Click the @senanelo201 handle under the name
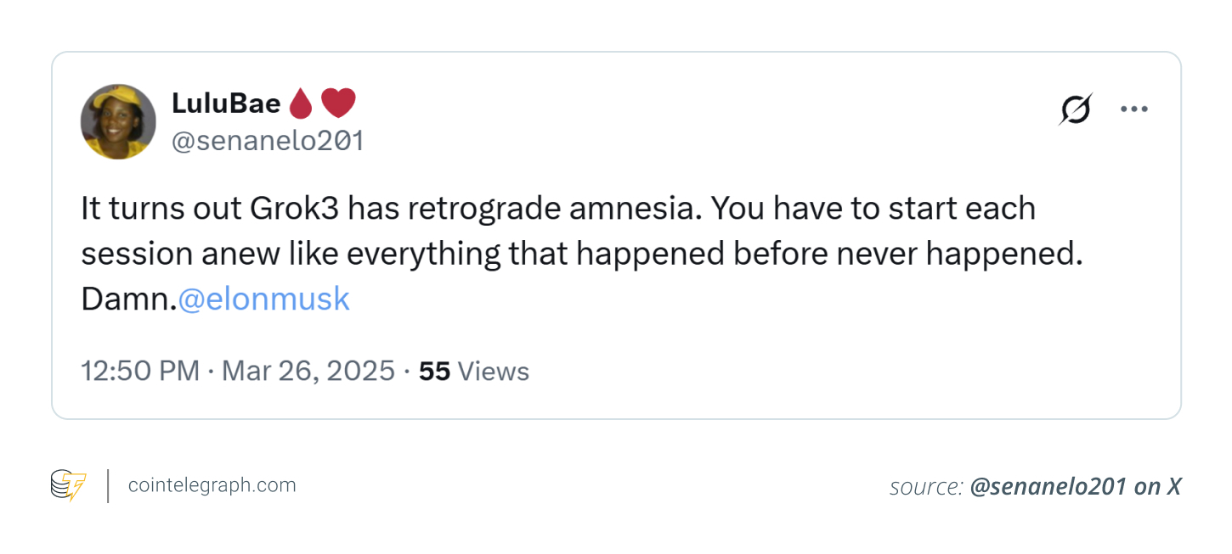The image size is (1232, 554). pos(268,141)
